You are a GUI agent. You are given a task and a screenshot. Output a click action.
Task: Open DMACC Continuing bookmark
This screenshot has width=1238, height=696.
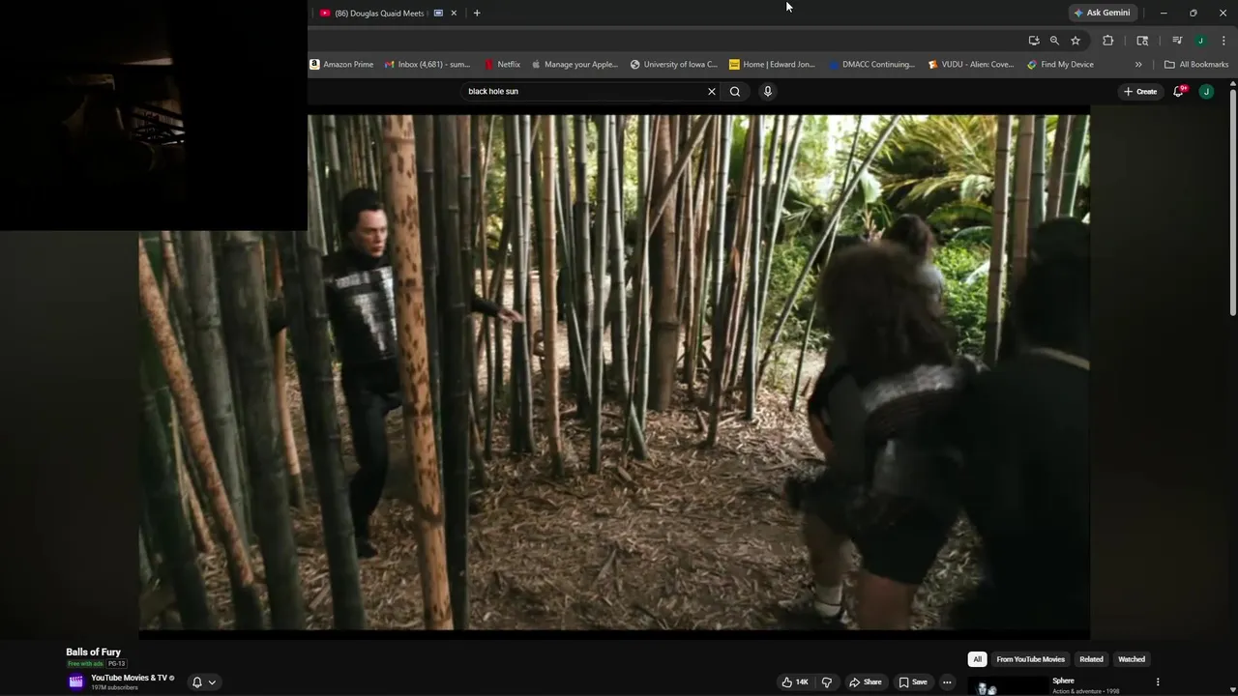point(871,65)
